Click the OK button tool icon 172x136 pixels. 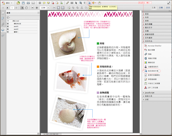click(x=72, y=3)
